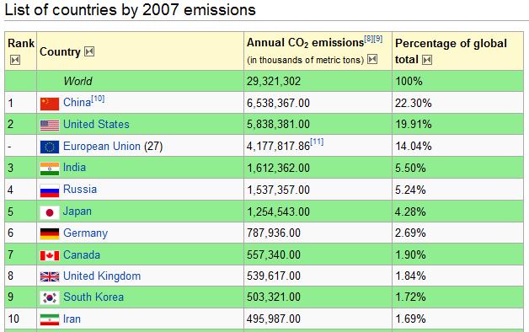The image size is (529, 332).
Task: Open the United Kingdom link
Action: point(102,276)
